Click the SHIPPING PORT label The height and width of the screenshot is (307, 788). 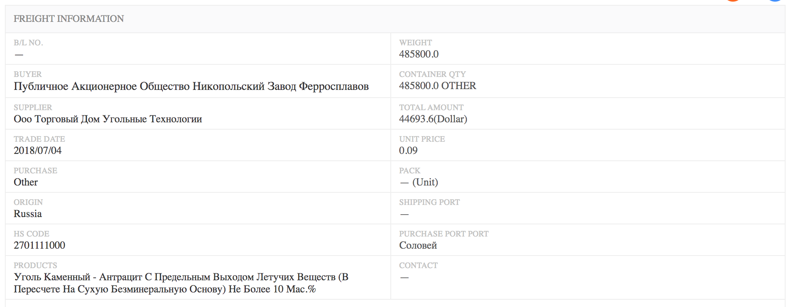click(429, 202)
